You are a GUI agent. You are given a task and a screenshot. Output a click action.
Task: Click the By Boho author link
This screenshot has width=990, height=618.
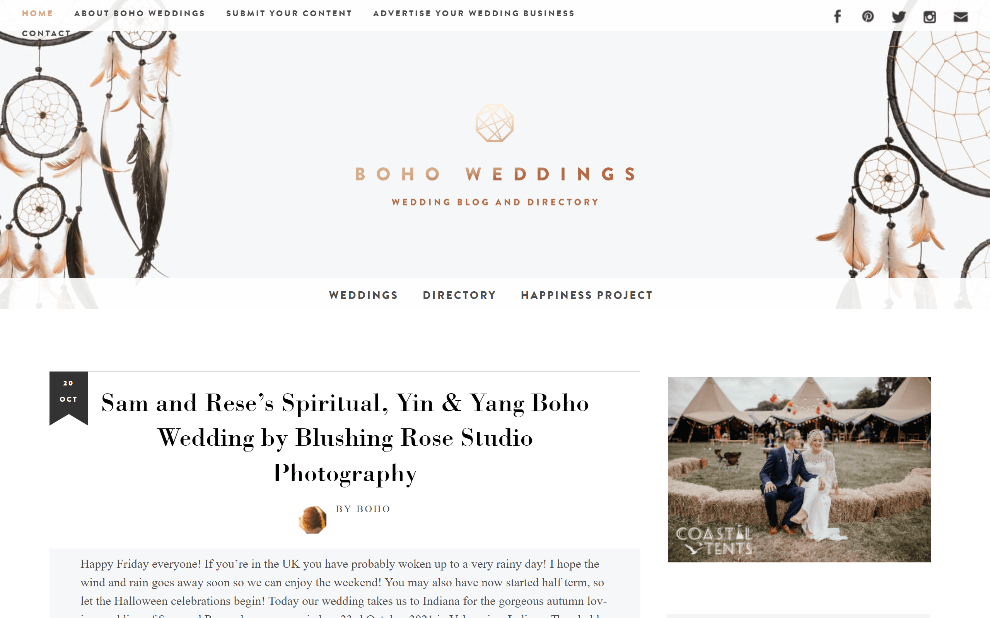[363, 509]
